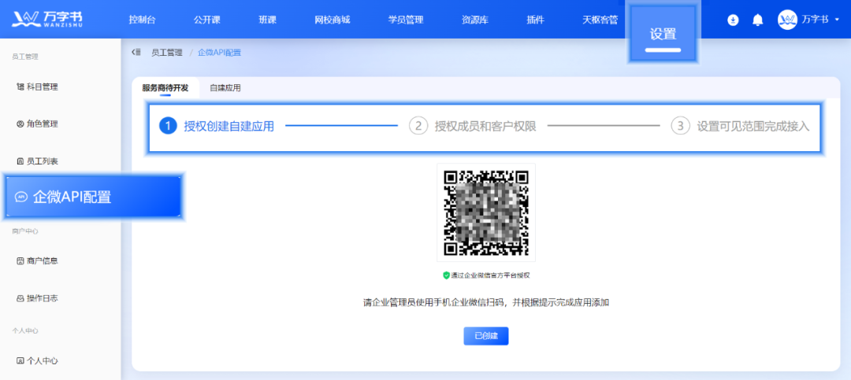Click the 商户信息 sidebar icon

[x=20, y=260]
